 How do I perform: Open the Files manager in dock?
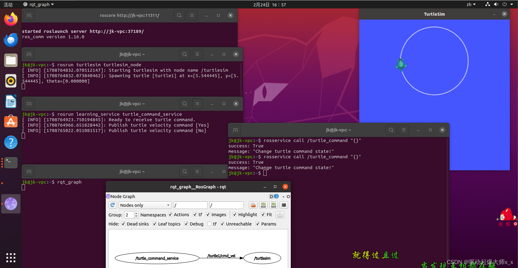tap(11, 60)
